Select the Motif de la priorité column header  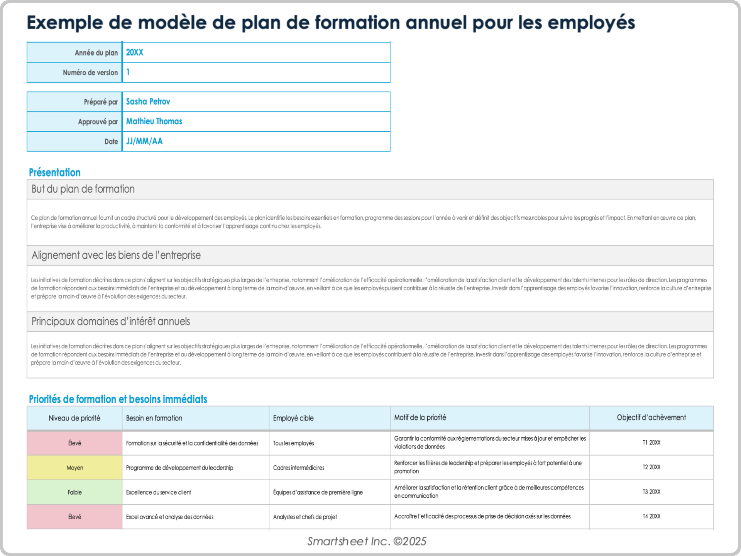coord(420,417)
